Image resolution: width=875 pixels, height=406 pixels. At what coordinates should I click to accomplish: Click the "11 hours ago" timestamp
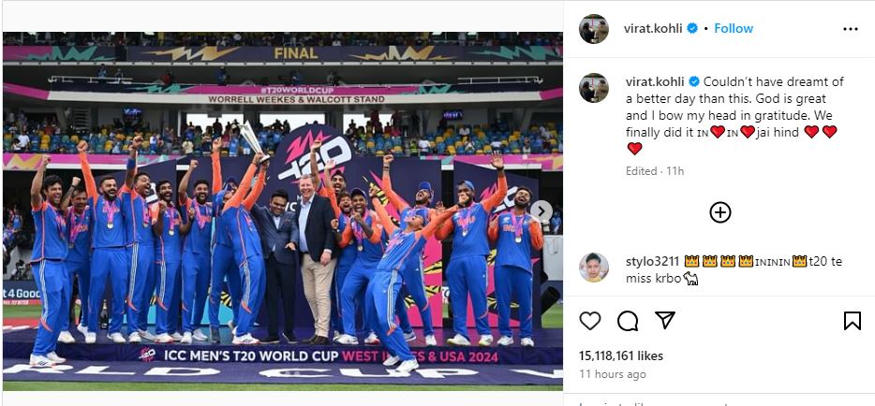coord(612,374)
